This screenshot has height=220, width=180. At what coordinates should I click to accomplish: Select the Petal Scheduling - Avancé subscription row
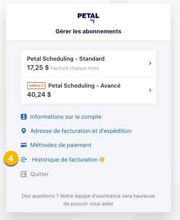pyautogui.click(x=88, y=90)
